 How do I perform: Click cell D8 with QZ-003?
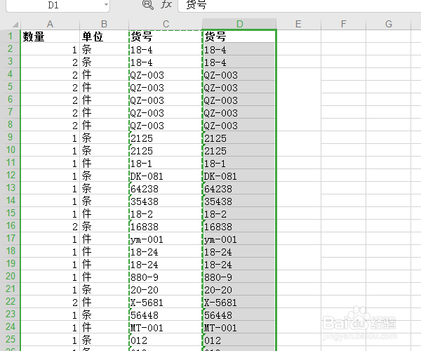[x=239, y=125]
